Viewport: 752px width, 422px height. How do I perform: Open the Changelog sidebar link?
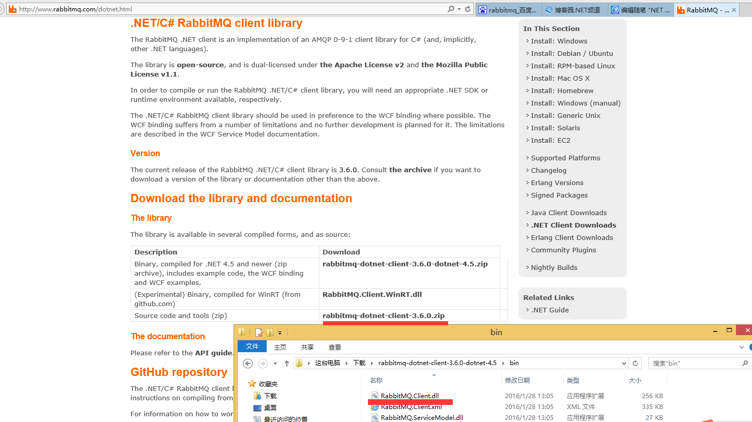click(548, 171)
